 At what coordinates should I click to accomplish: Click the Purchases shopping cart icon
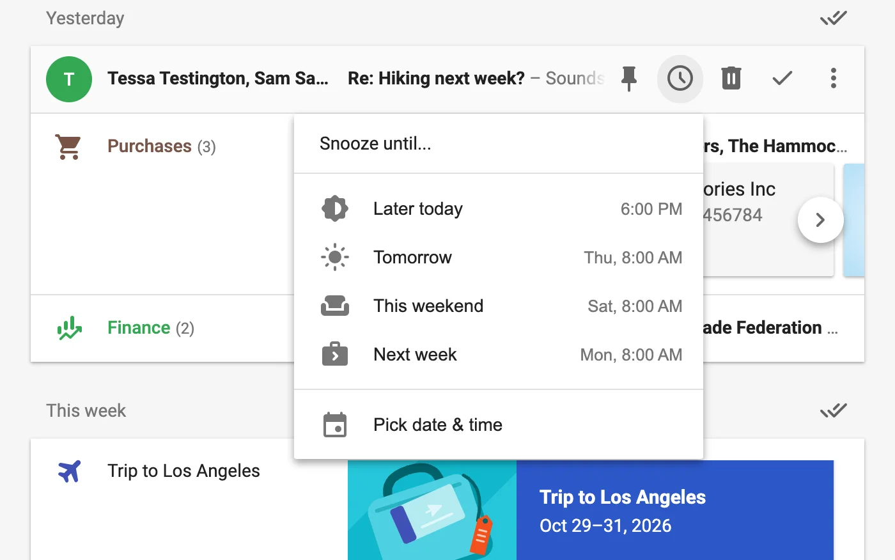68,147
